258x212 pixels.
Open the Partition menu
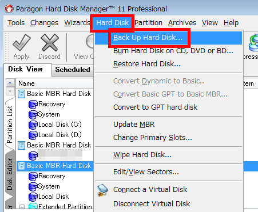click(x=148, y=23)
